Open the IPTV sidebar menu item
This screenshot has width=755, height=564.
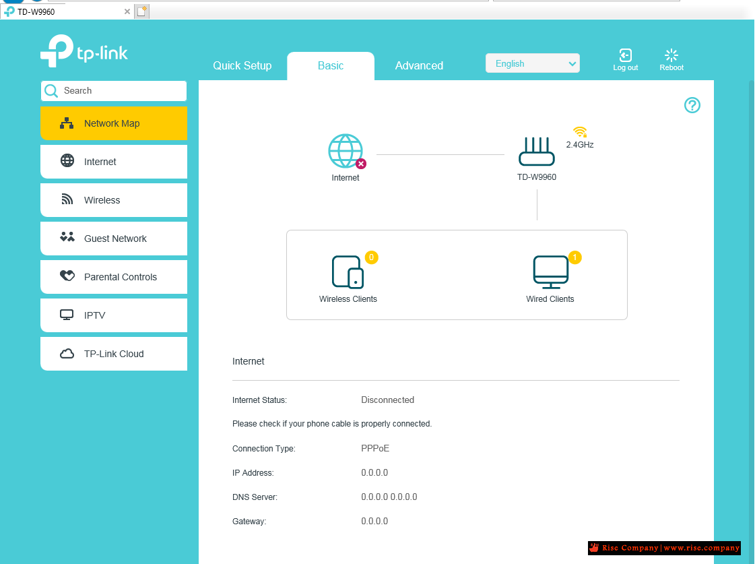pos(114,315)
